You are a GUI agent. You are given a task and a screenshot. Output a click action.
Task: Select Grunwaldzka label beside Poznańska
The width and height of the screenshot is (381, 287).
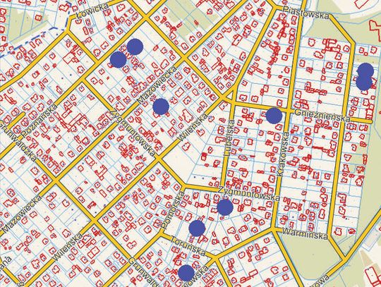18,140
